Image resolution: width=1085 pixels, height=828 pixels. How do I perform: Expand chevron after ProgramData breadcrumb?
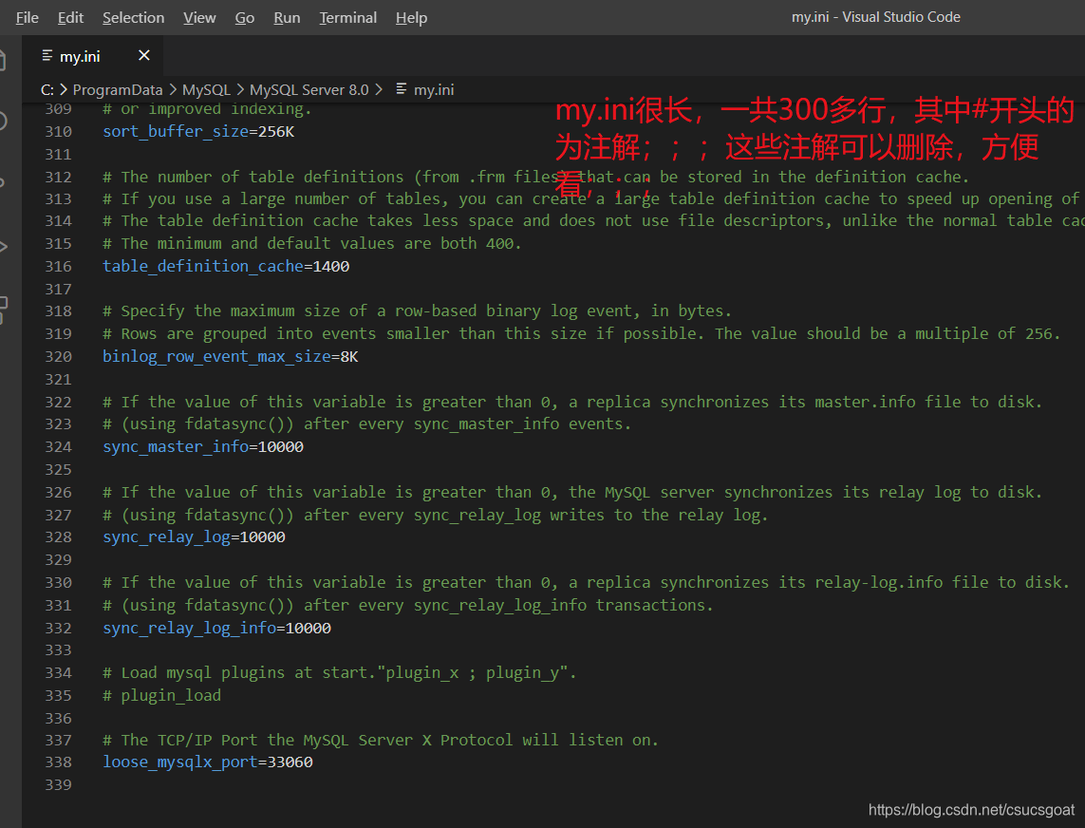click(x=173, y=90)
